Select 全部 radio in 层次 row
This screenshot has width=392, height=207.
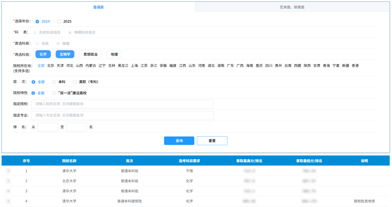(x=33, y=82)
